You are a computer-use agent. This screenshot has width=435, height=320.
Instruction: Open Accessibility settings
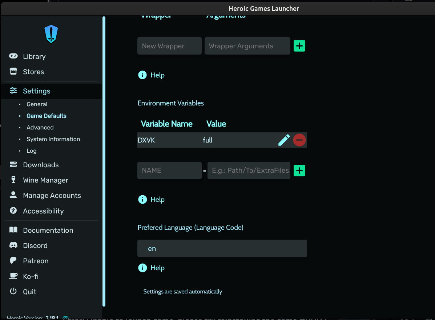(43, 211)
